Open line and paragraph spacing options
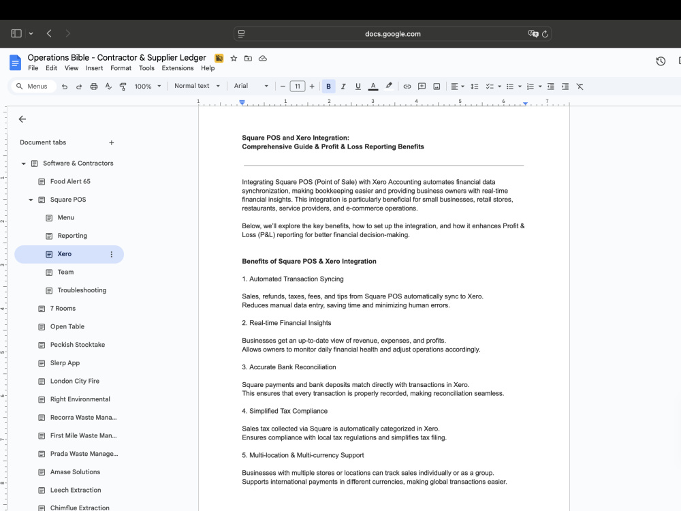681x511 pixels. click(x=474, y=87)
